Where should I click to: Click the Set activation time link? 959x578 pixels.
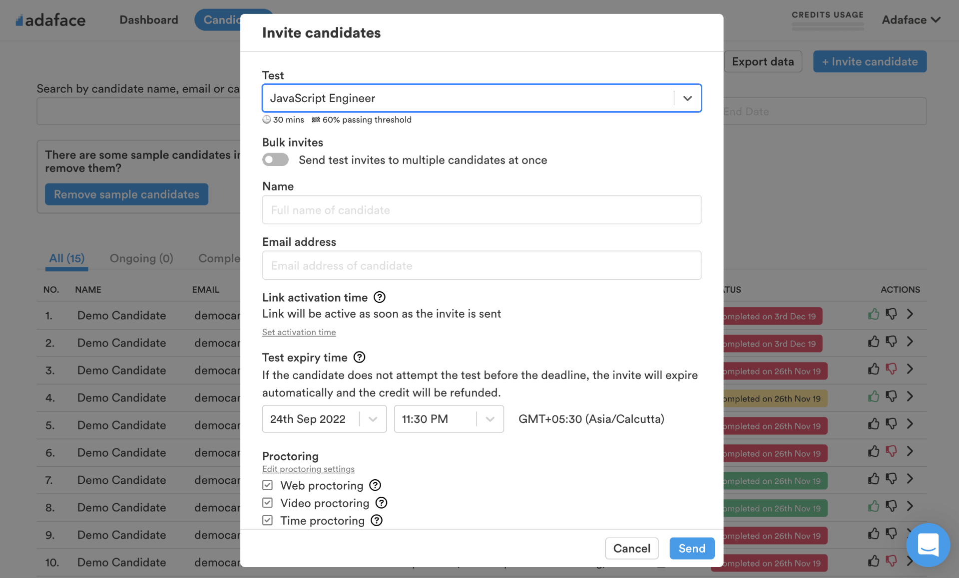(x=299, y=332)
